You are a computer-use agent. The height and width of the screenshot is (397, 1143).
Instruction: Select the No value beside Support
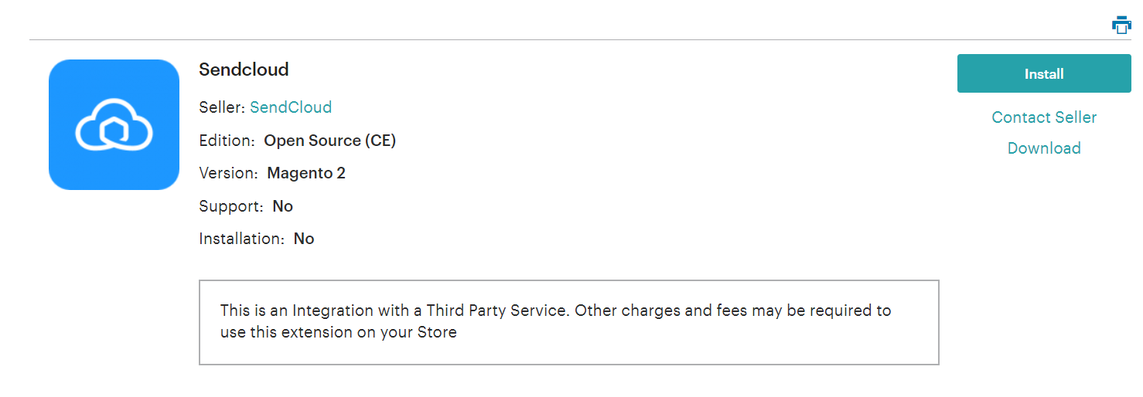tap(283, 206)
